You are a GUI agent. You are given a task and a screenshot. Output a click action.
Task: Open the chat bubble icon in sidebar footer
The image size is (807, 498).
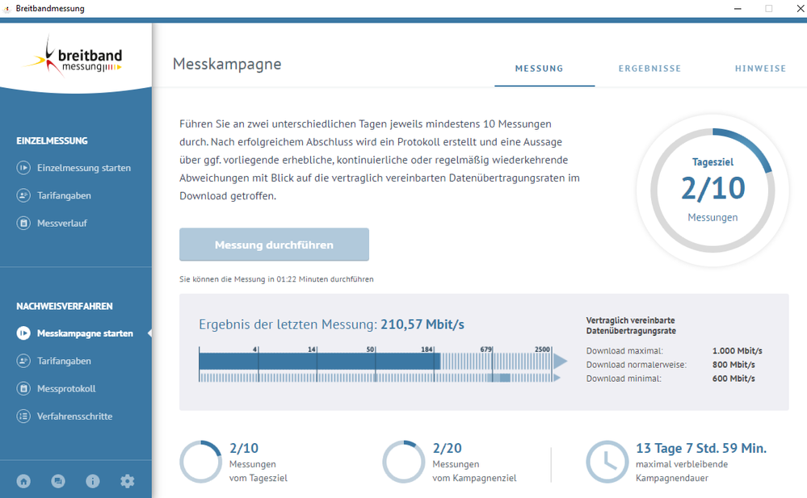click(58, 481)
